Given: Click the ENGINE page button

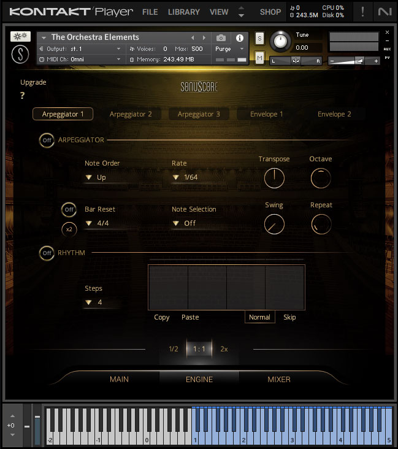Looking at the screenshot, I should tap(199, 380).
